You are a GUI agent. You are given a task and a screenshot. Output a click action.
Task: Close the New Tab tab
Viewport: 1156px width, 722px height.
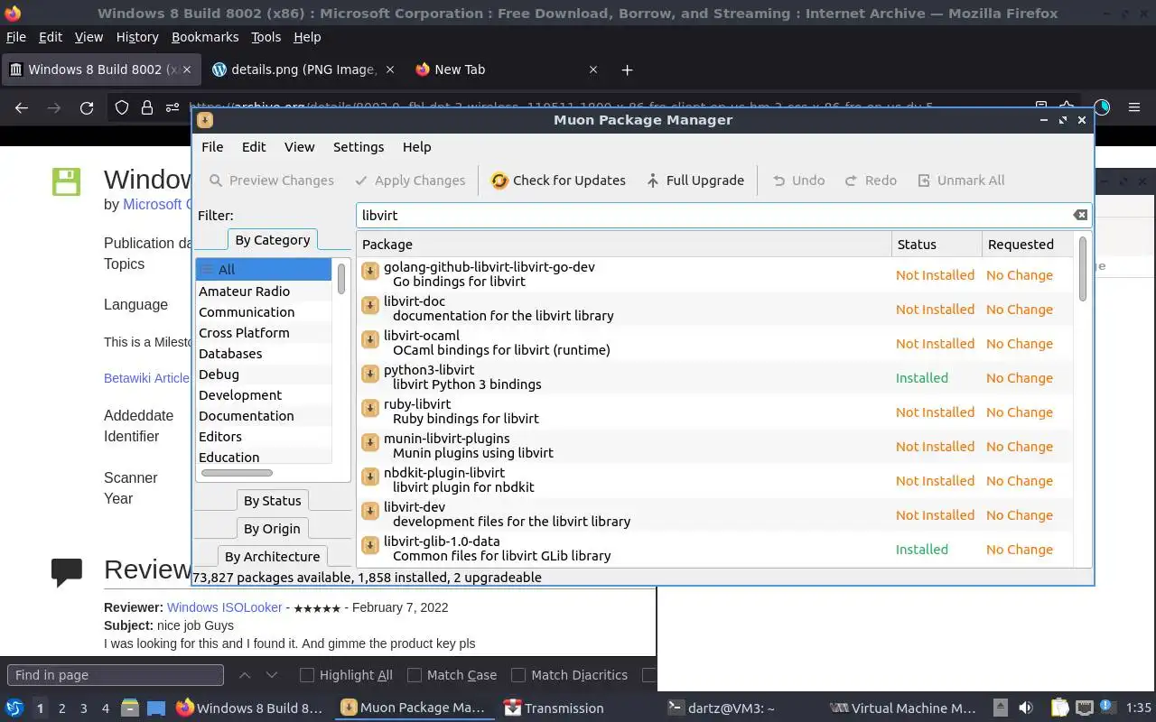click(593, 69)
